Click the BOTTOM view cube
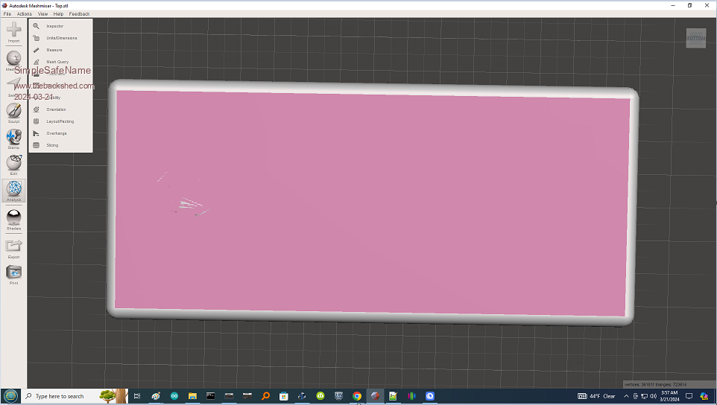Image resolution: width=717 pixels, height=405 pixels. click(695, 38)
